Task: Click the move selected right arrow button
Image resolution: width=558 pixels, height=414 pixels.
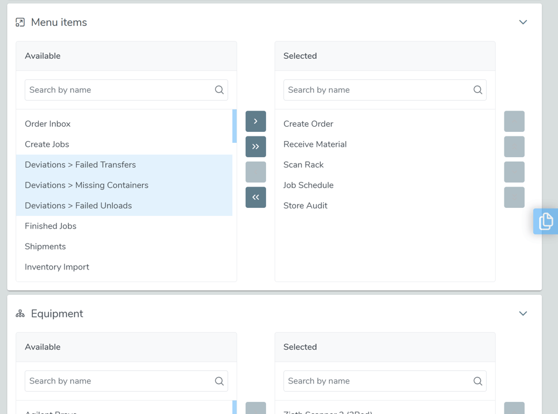Action: (x=256, y=121)
